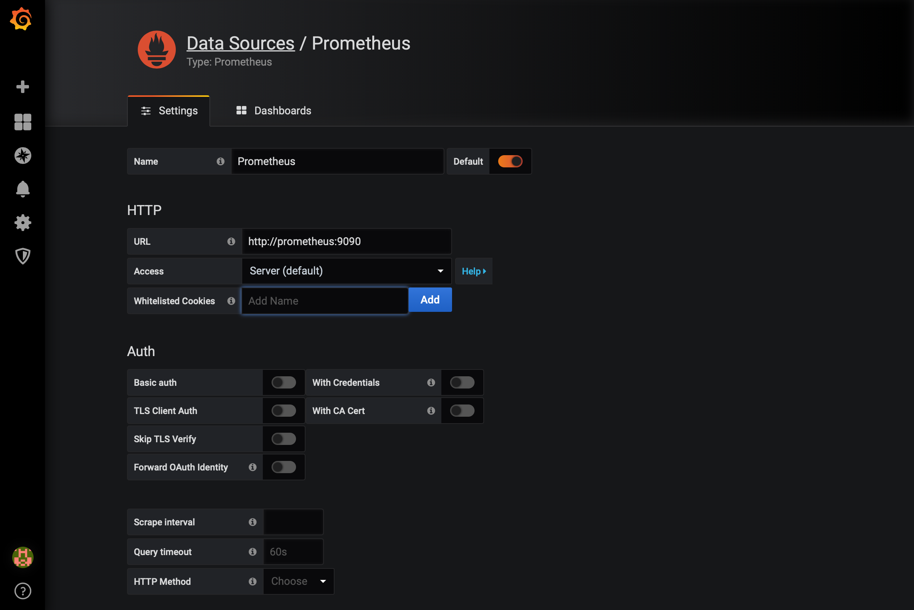Switch to the Dashboards tab
Image resolution: width=914 pixels, height=610 pixels.
pos(274,111)
